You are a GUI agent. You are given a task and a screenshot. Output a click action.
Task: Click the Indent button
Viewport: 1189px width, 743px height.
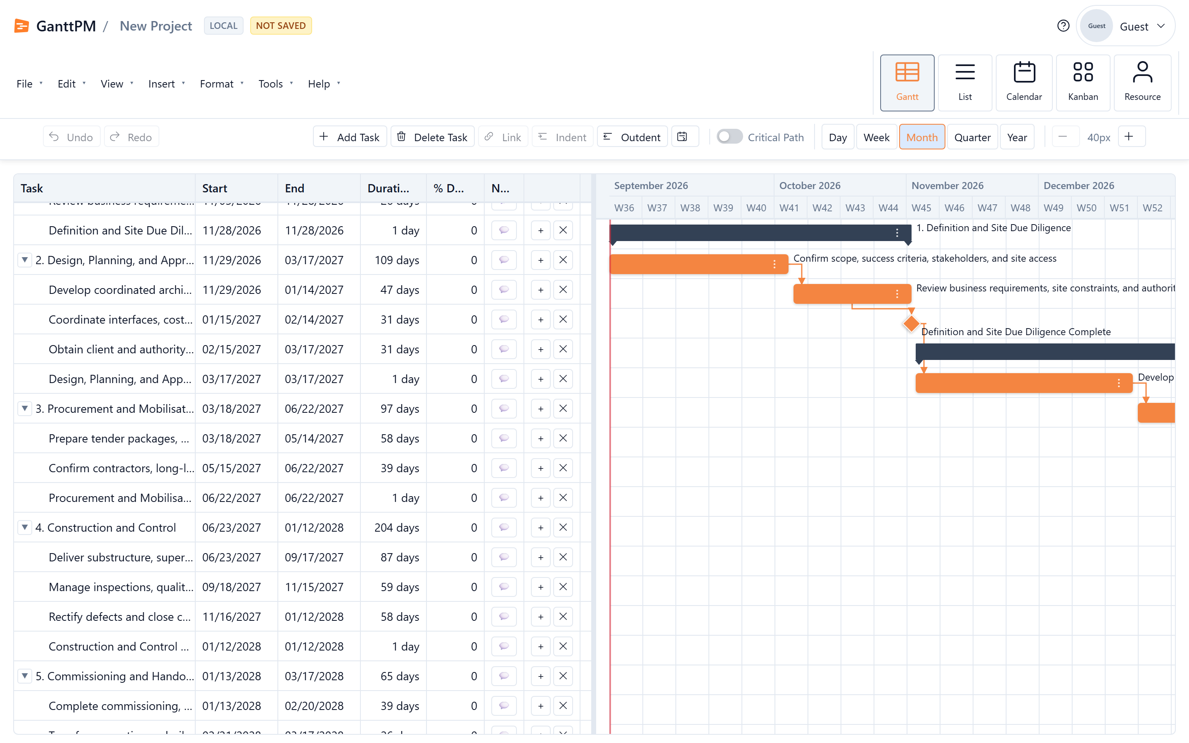point(563,137)
